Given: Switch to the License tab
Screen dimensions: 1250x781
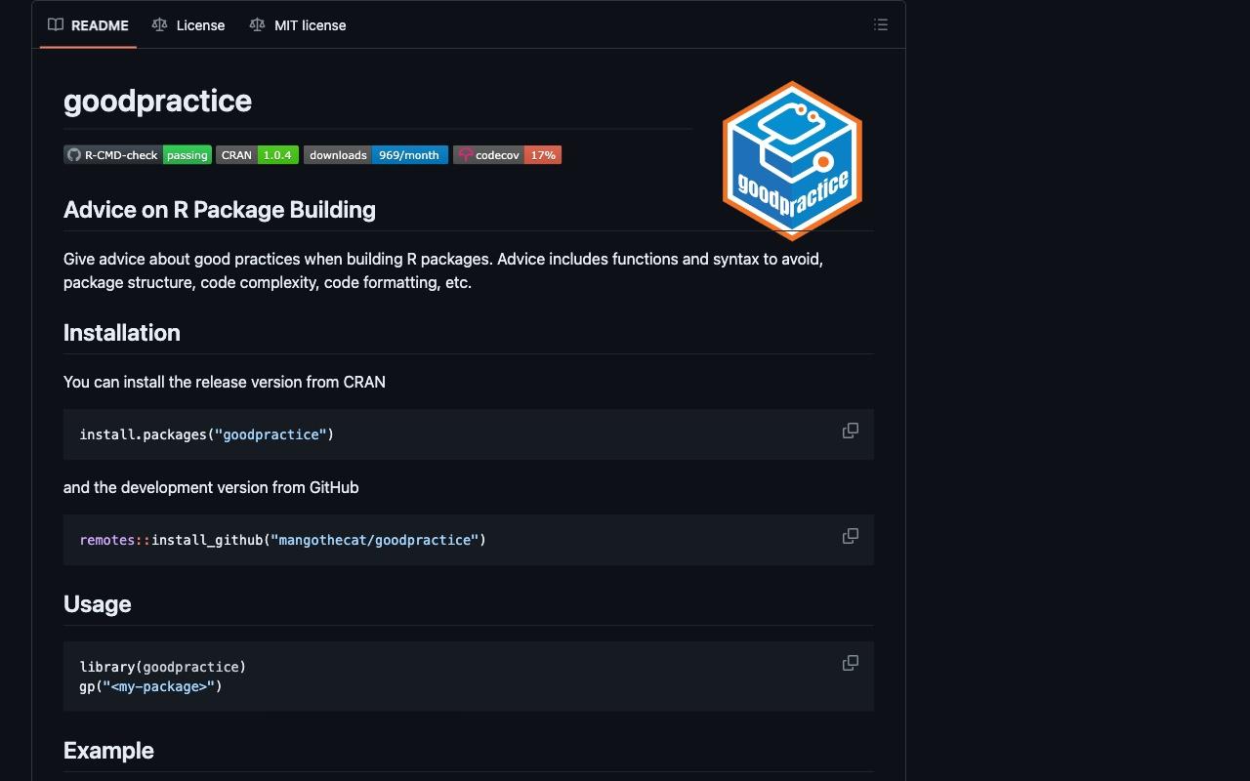Looking at the screenshot, I should point(188,25).
